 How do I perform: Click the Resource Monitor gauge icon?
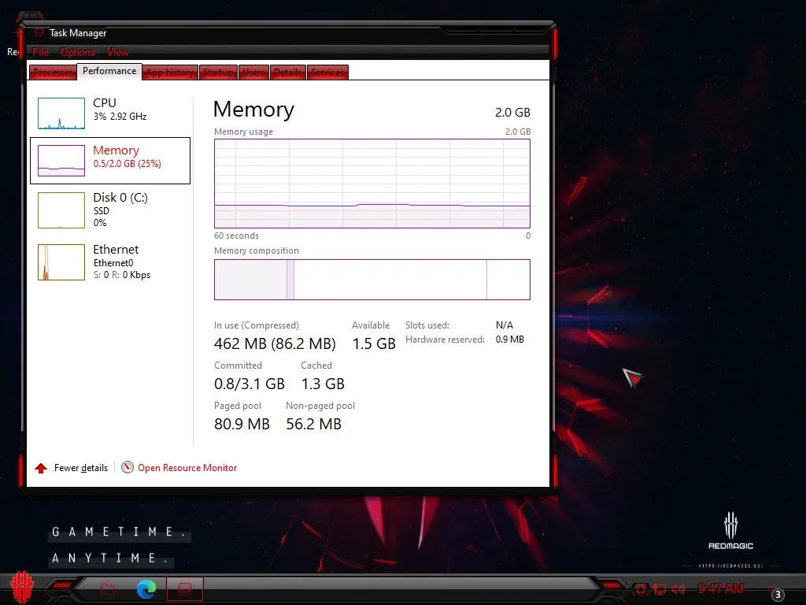coord(128,467)
